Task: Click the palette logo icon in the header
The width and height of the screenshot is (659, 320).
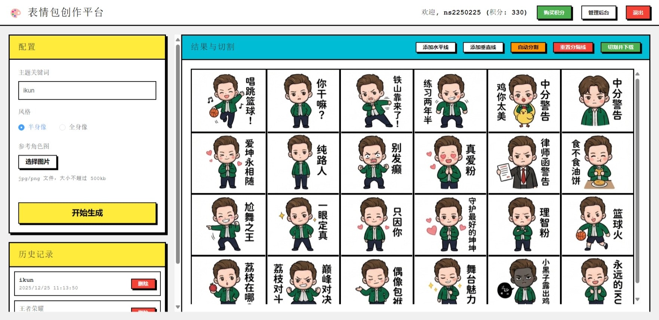Action: coord(16,13)
